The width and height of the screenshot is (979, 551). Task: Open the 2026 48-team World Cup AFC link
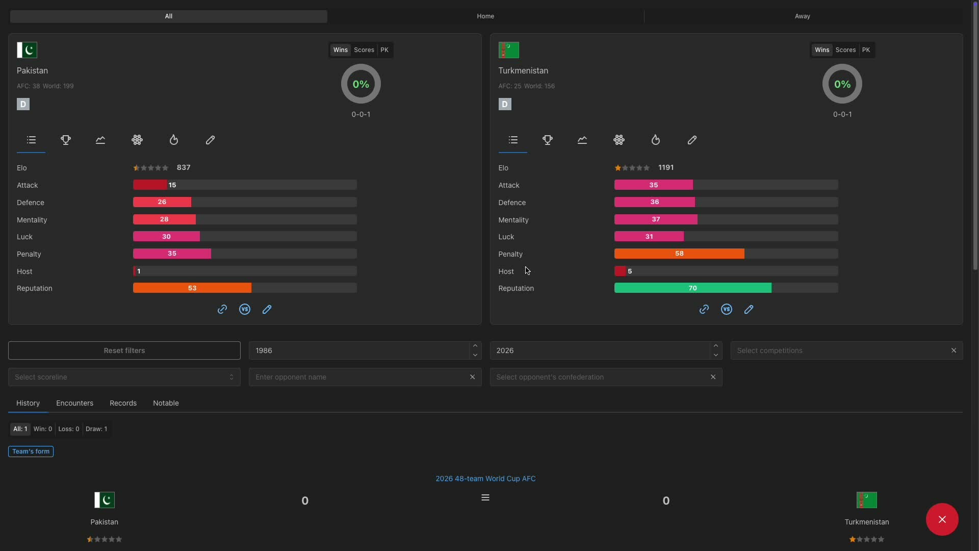(485, 479)
